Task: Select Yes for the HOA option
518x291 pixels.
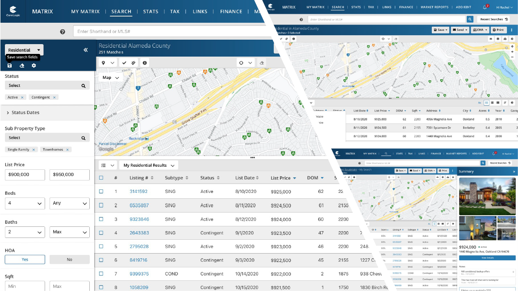Action: click(x=25, y=259)
